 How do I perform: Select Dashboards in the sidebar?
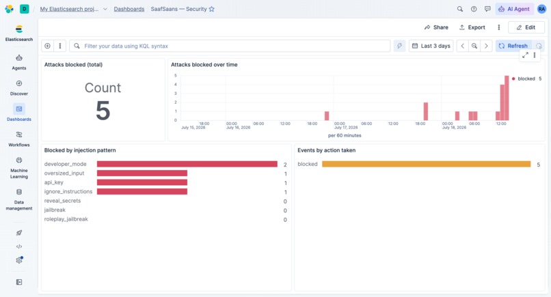pyautogui.click(x=19, y=113)
